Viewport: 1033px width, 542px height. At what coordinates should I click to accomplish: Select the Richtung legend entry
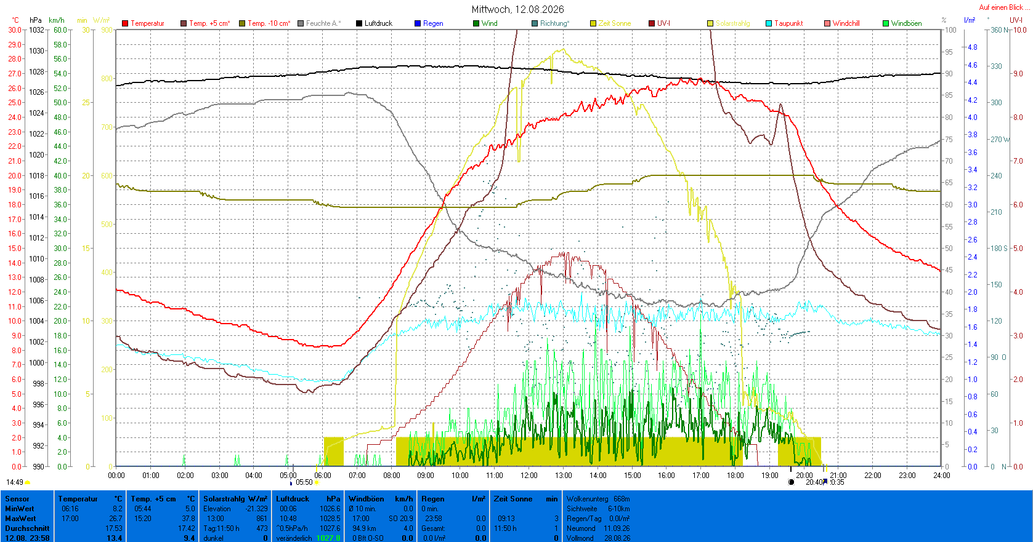point(551,23)
